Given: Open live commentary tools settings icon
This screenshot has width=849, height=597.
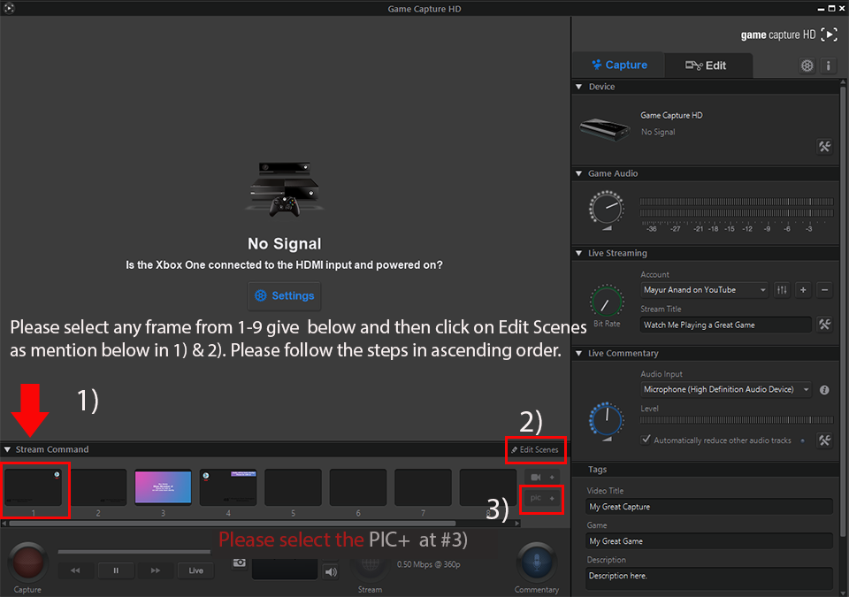Looking at the screenshot, I should click(824, 440).
